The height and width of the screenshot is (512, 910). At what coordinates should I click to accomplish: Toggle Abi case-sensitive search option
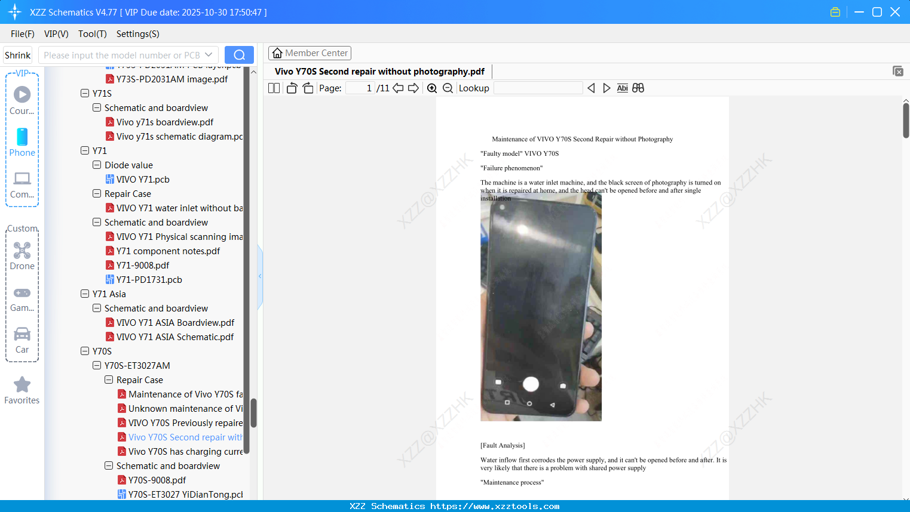point(622,88)
